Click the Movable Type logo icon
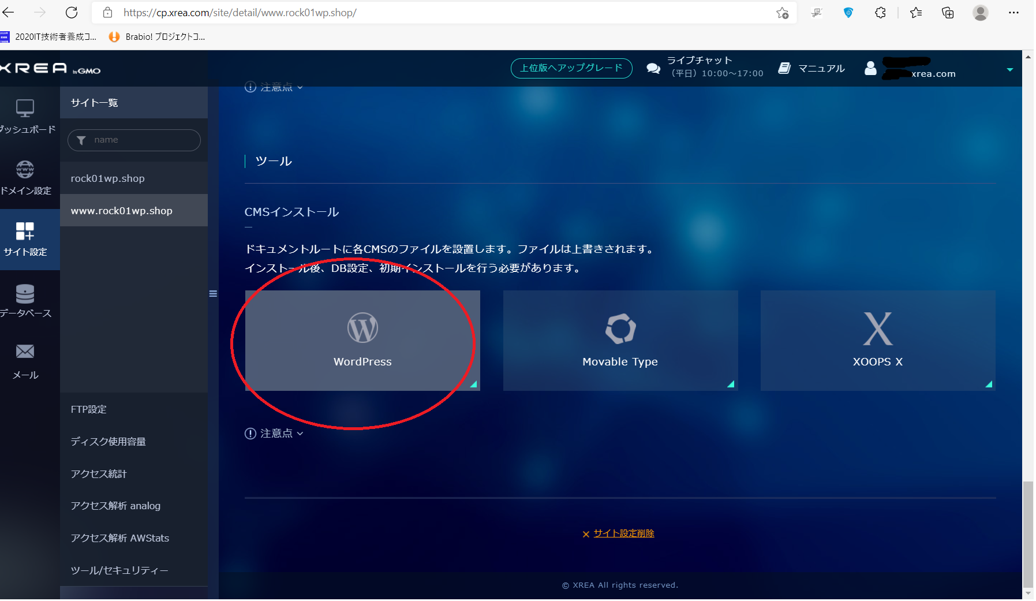 pyautogui.click(x=620, y=328)
